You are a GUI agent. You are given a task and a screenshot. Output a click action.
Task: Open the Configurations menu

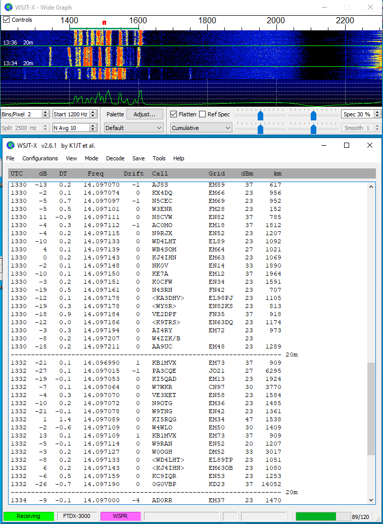tap(40, 158)
